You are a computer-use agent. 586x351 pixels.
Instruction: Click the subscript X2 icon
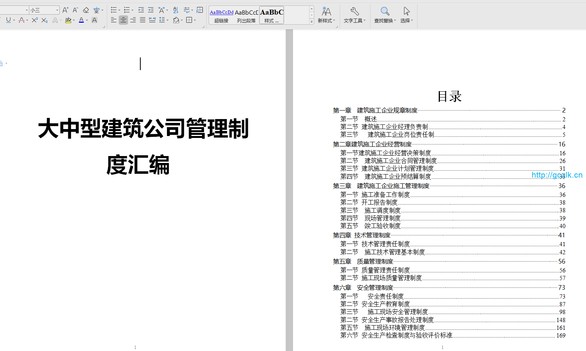[44, 20]
